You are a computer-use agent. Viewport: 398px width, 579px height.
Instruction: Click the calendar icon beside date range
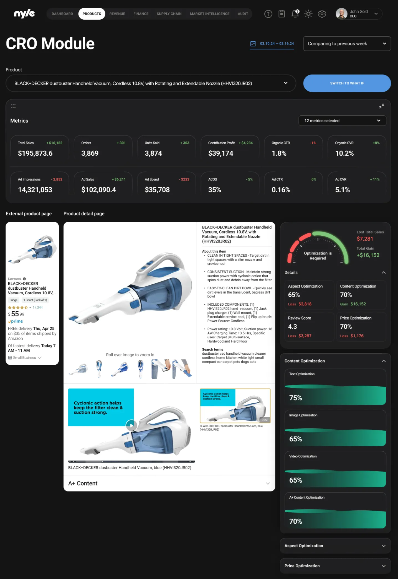click(x=253, y=43)
